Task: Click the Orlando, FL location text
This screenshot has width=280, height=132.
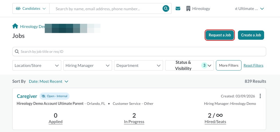Action: [x=96, y=104]
